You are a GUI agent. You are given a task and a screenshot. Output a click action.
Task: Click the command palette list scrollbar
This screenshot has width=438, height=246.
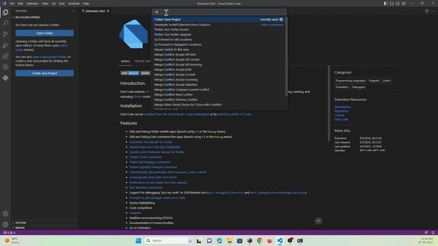click(x=286, y=57)
